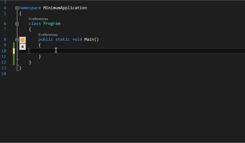
Task: Click line number 8 in the gutter
Action: point(4,40)
